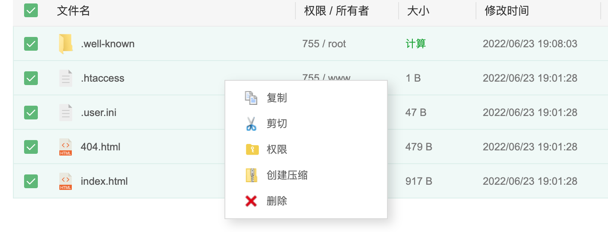
Task: Toggle the select-all checkbox in header
Action: click(31, 10)
